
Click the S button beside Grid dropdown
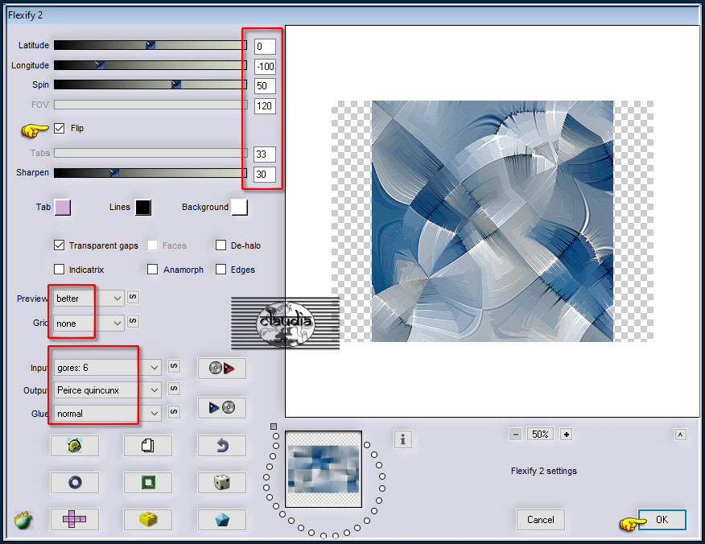pos(133,321)
